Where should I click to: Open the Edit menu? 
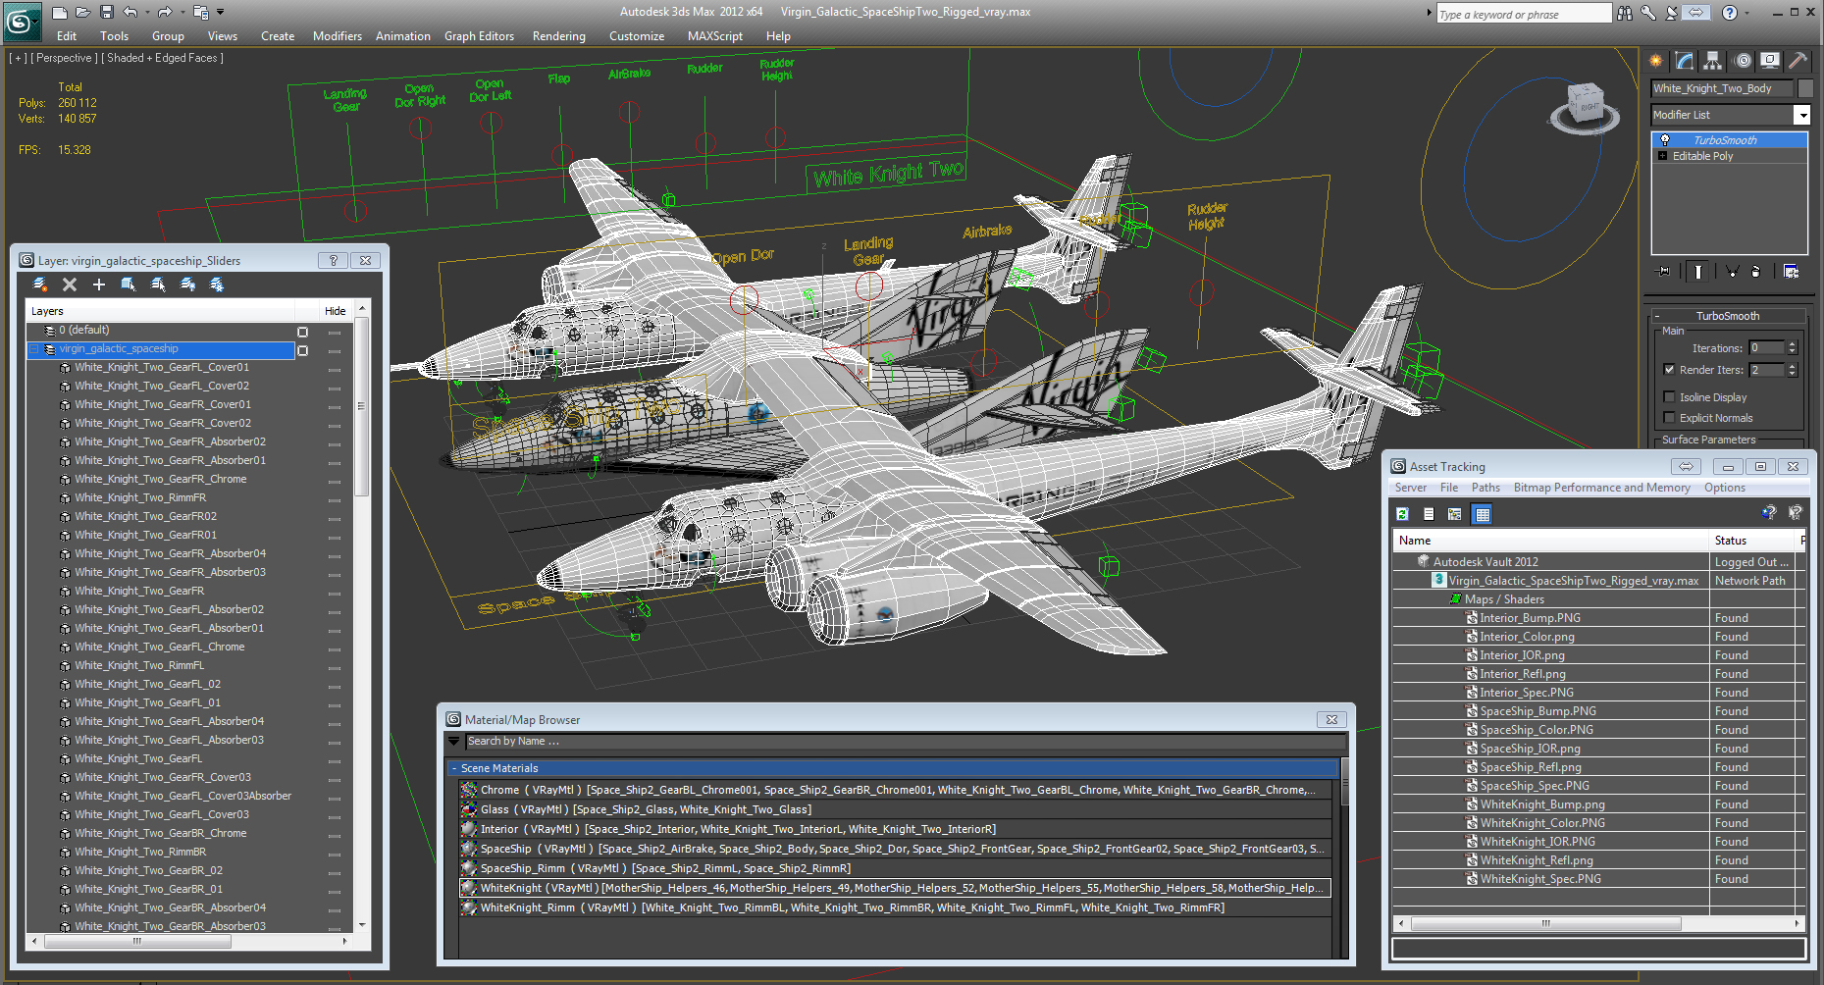[x=67, y=36]
